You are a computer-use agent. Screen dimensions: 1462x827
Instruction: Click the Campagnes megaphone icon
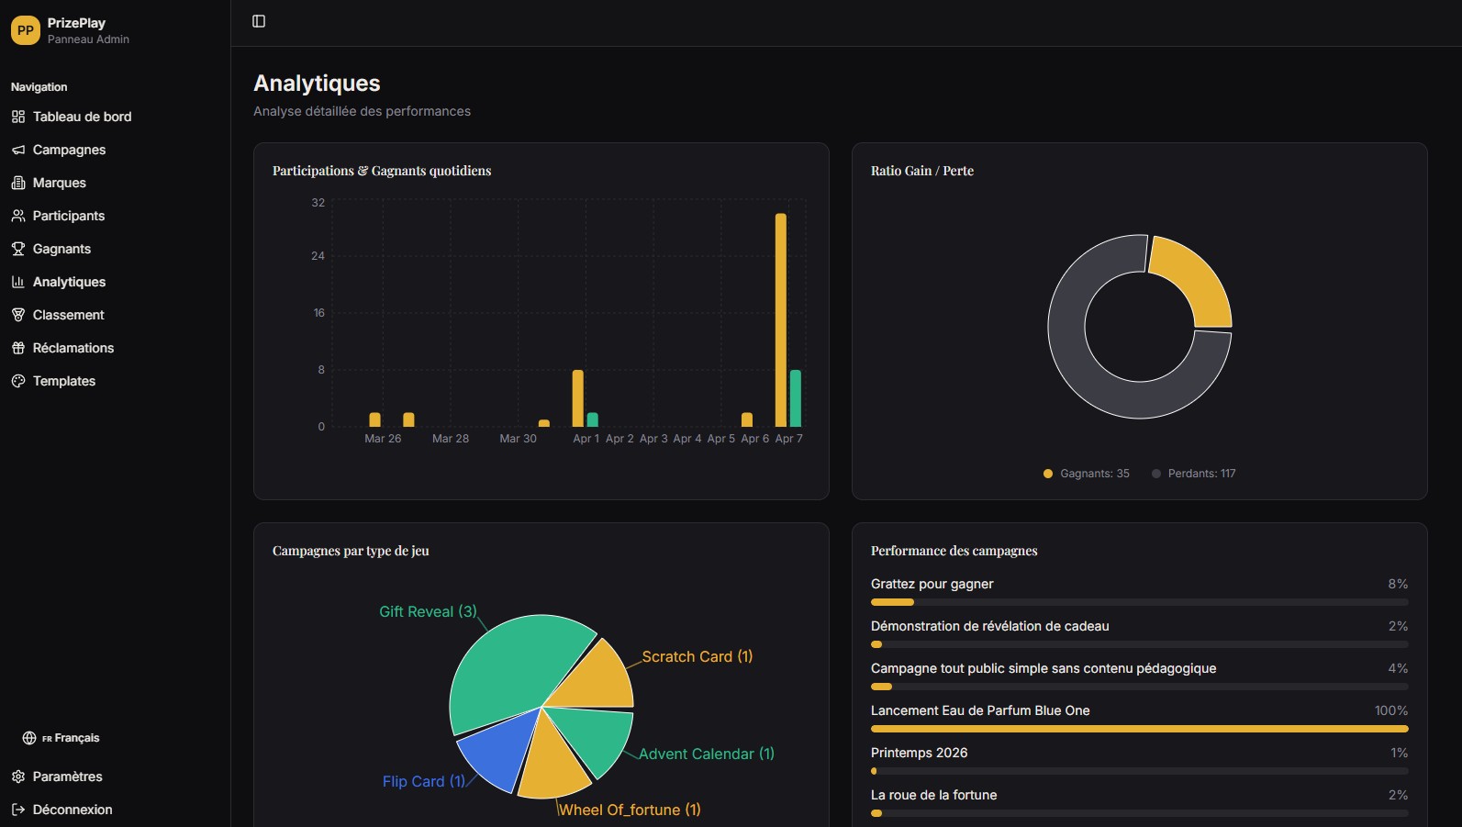tap(18, 150)
